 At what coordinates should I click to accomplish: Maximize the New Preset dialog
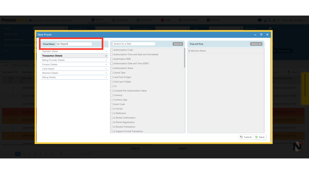[x=261, y=34]
